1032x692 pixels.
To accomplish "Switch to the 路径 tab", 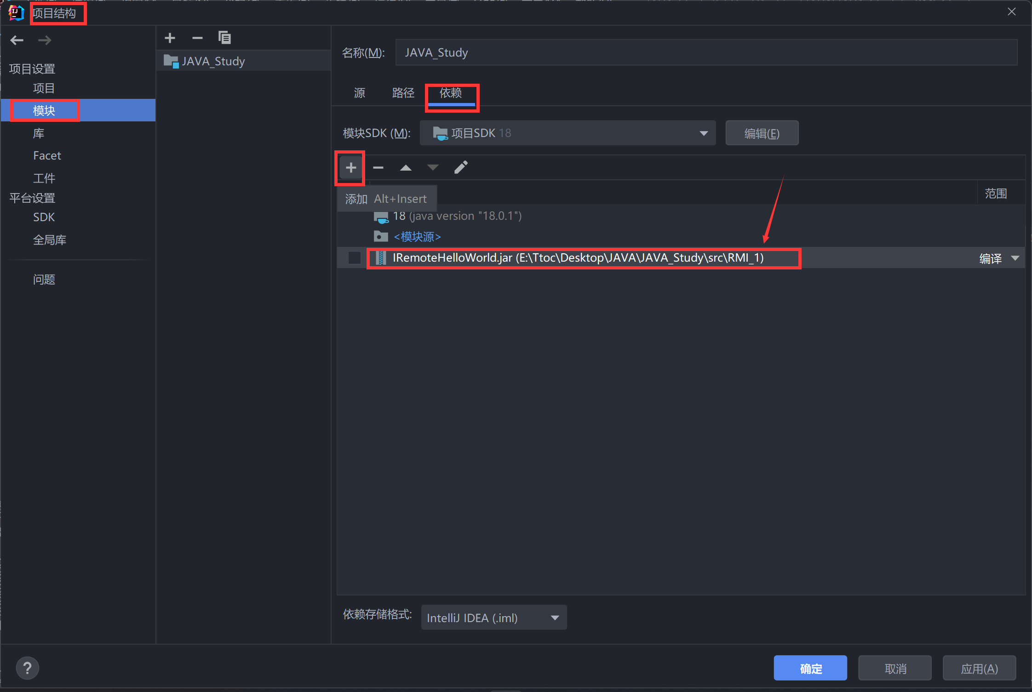I will pyautogui.click(x=403, y=93).
